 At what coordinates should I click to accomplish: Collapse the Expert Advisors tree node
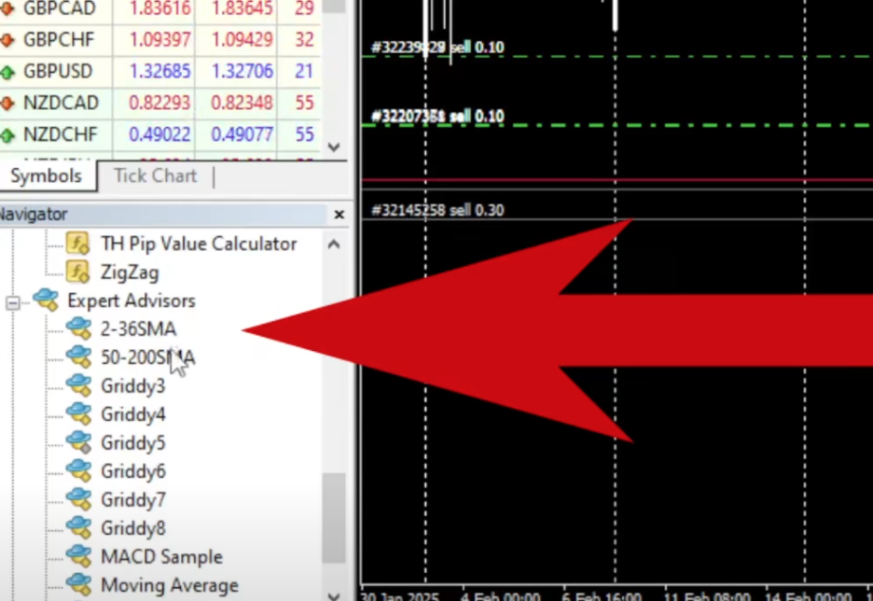(12, 302)
